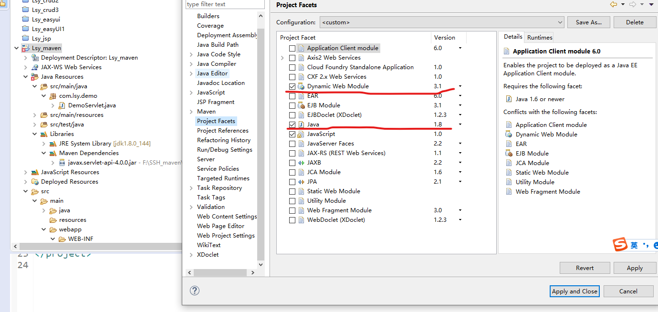Click Apply and Close button
Image resolution: width=658 pixels, height=312 pixels.
pos(574,291)
